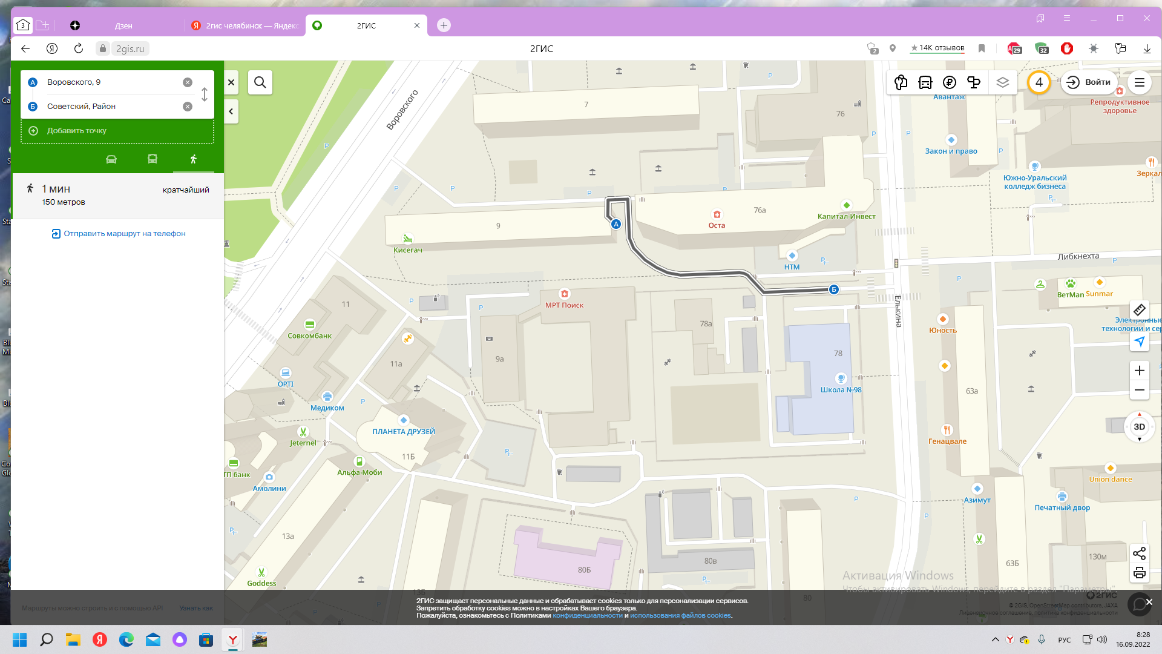This screenshot has width=1162, height=654.
Task: Select Совкомбанк place on map
Action: [x=309, y=336]
